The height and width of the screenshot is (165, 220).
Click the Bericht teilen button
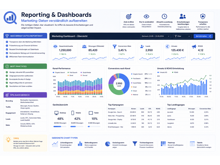point(203,36)
